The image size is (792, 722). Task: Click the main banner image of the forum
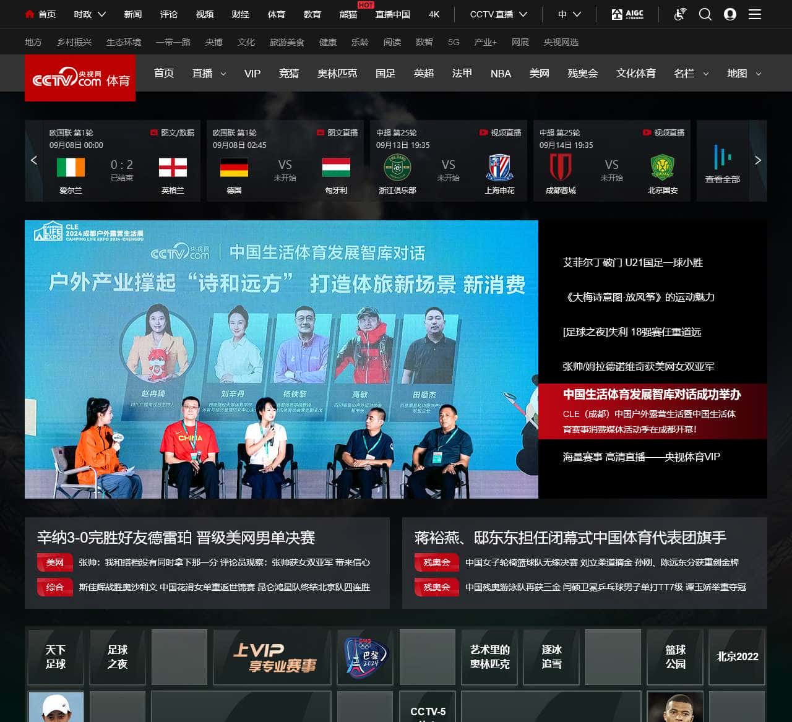(x=282, y=359)
